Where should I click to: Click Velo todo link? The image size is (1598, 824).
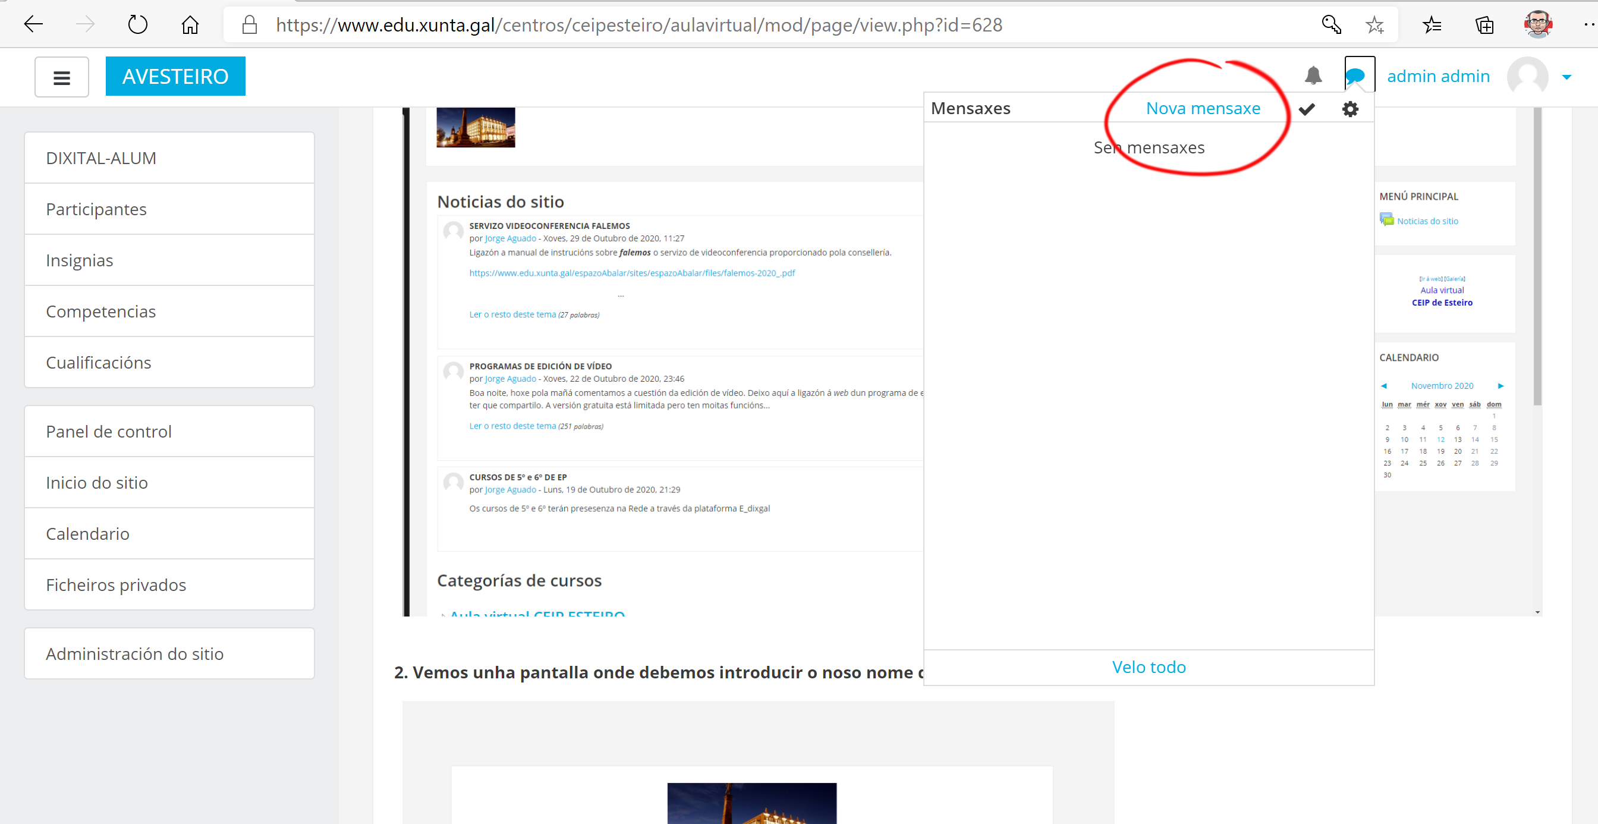(x=1148, y=667)
